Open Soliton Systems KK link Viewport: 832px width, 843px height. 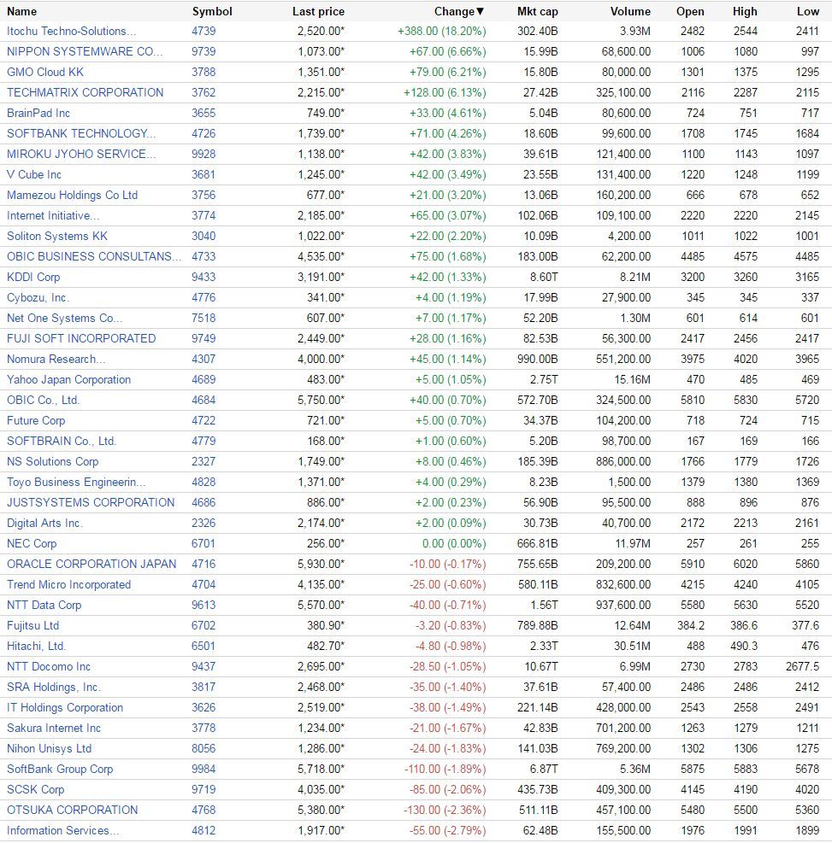[57, 236]
